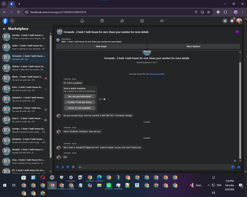Open the Friends icon in top navigation
247x197 pixels.
coord(122,21)
